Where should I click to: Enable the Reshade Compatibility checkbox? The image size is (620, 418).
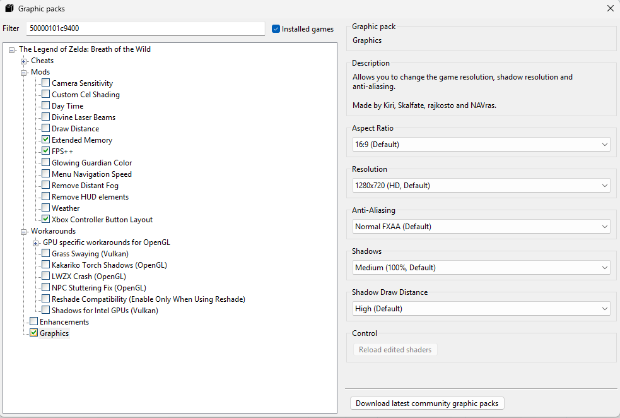(46, 299)
